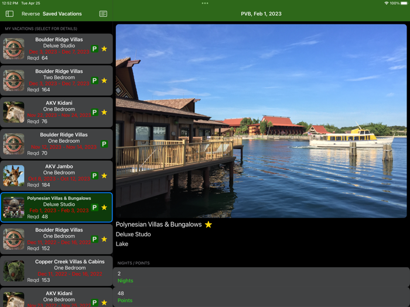
Task: Toggle the star on AKV Kidani Nov 22, 2023
Action: [x=104, y=112]
